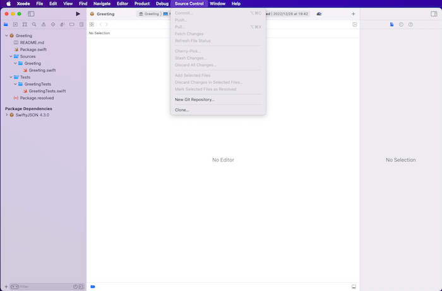The height and width of the screenshot is (291, 442).
Task: Click the build status date 2022/12/26
Action: pos(290,14)
